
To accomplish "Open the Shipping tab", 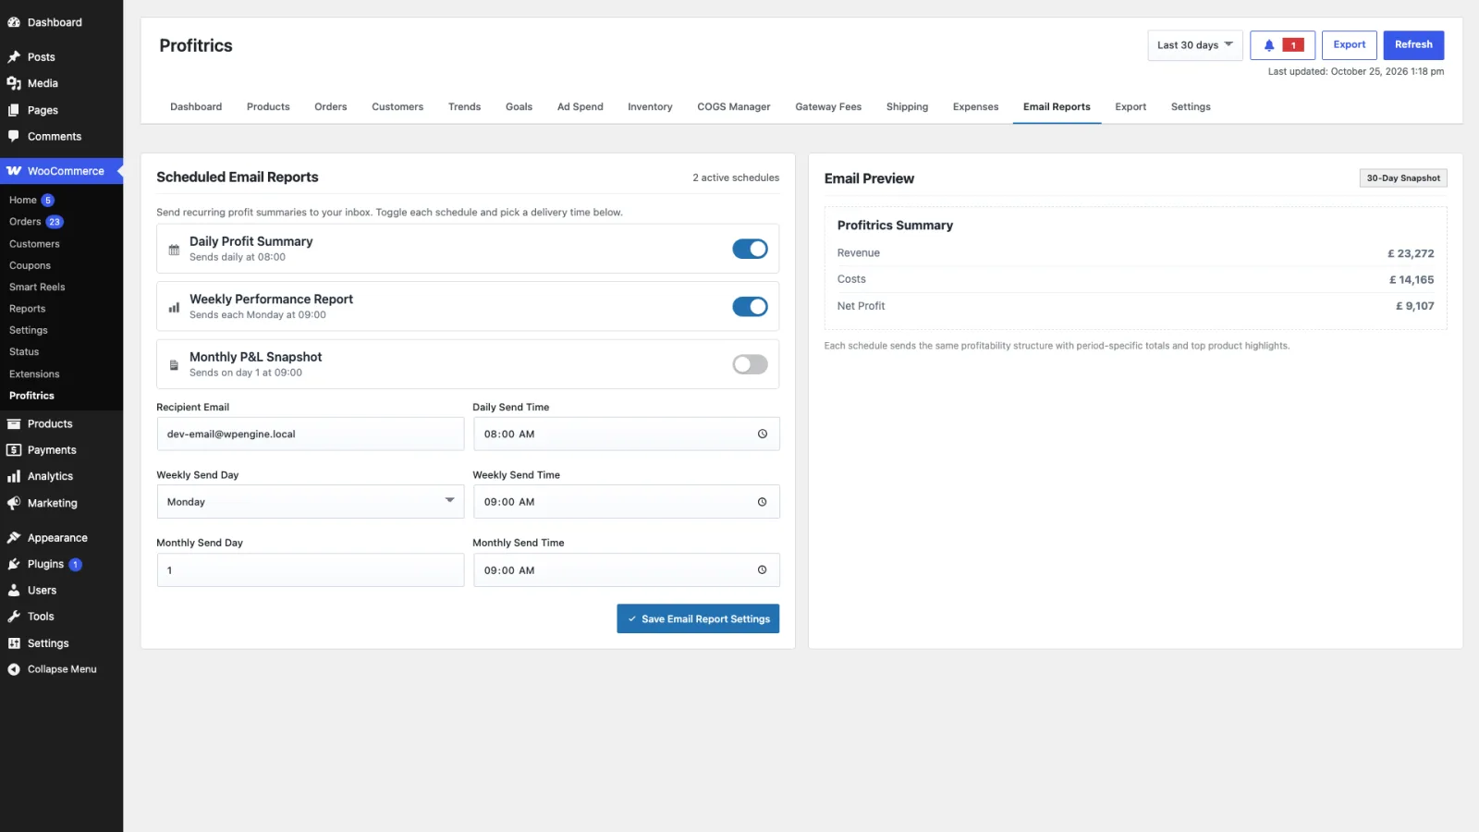I will (x=907, y=107).
